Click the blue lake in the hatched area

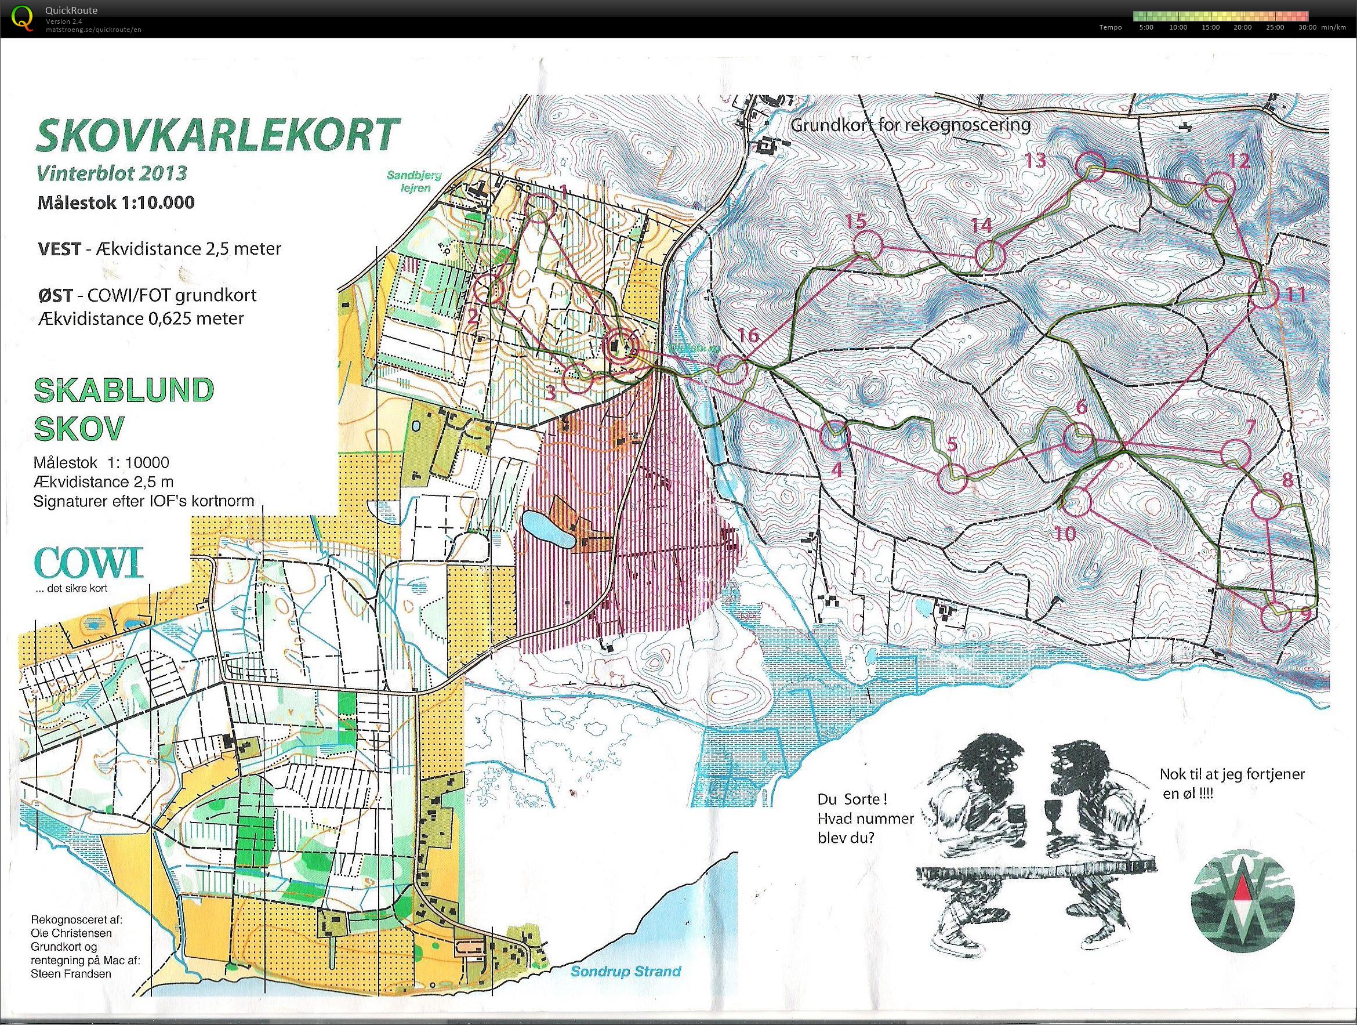coord(548,530)
